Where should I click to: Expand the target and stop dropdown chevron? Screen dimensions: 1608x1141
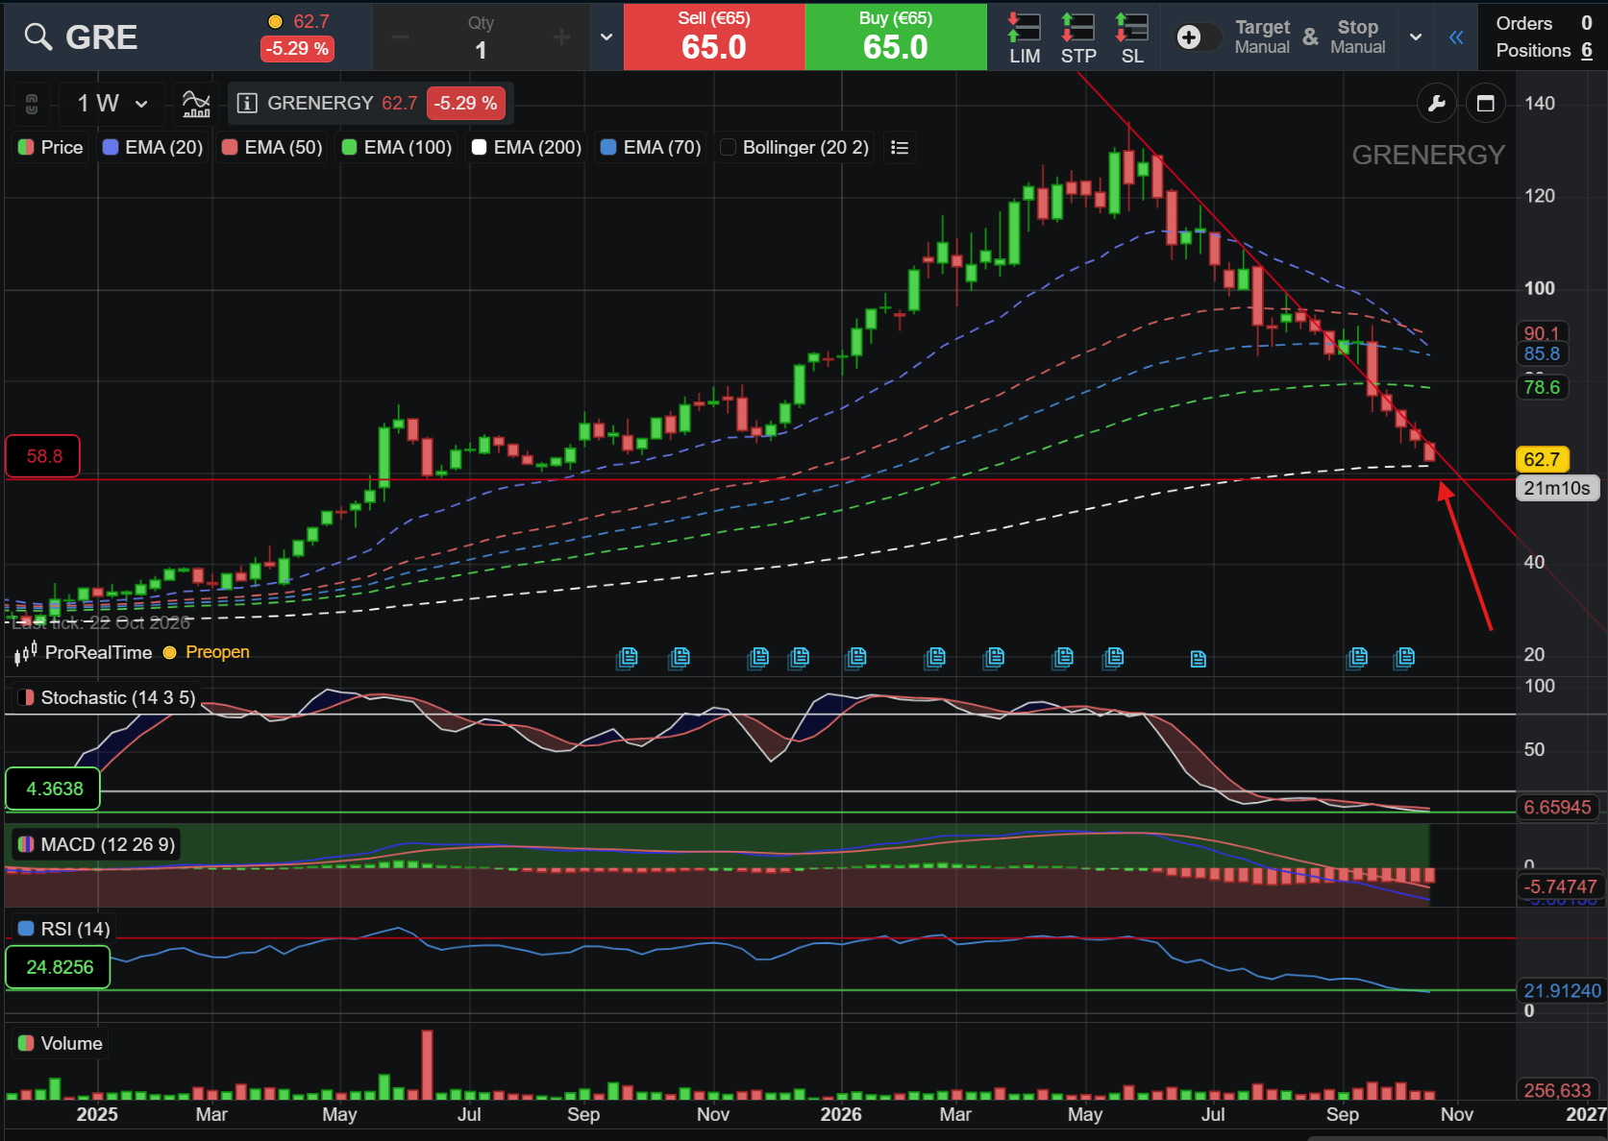pyautogui.click(x=1416, y=37)
